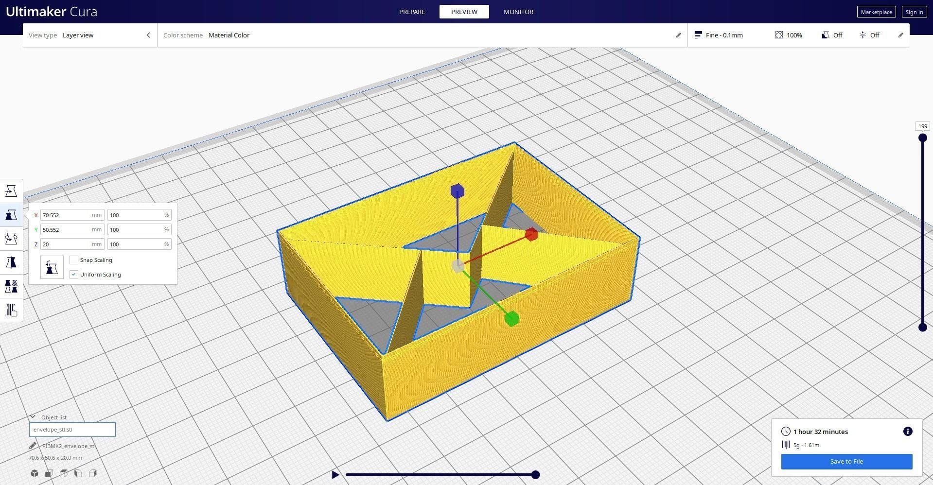Click the Z scale percent field

(140, 244)
